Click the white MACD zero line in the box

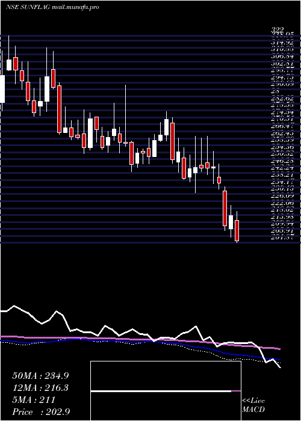point(161,391)
